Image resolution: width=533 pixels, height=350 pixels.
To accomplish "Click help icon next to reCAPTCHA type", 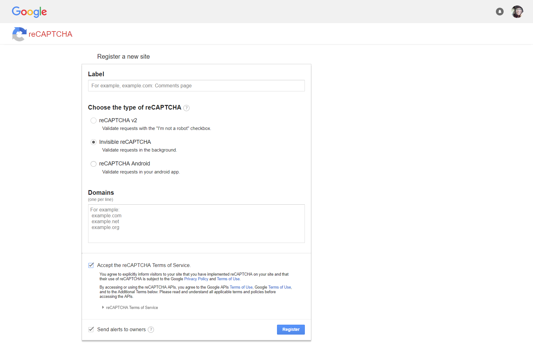I will point(186,108).
